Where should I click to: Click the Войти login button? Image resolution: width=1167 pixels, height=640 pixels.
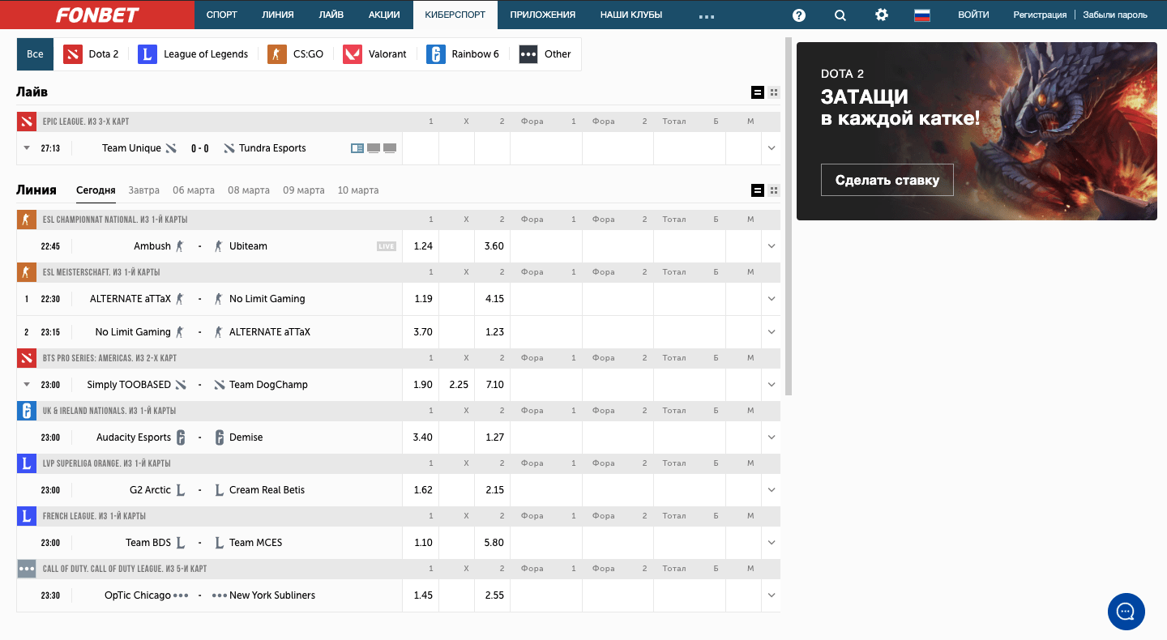(973, 15)
